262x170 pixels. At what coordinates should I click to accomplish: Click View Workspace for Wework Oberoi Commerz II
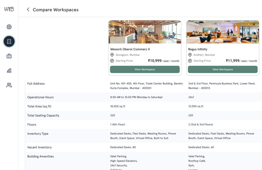pos(145,69)
